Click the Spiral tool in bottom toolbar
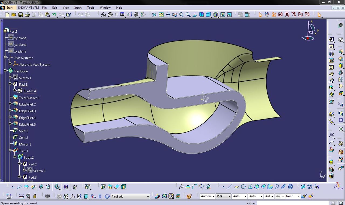 290,187
